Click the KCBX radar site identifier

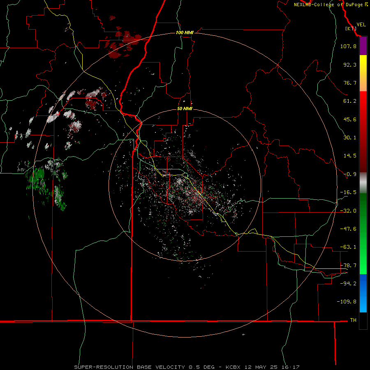(x=233, y=367)
